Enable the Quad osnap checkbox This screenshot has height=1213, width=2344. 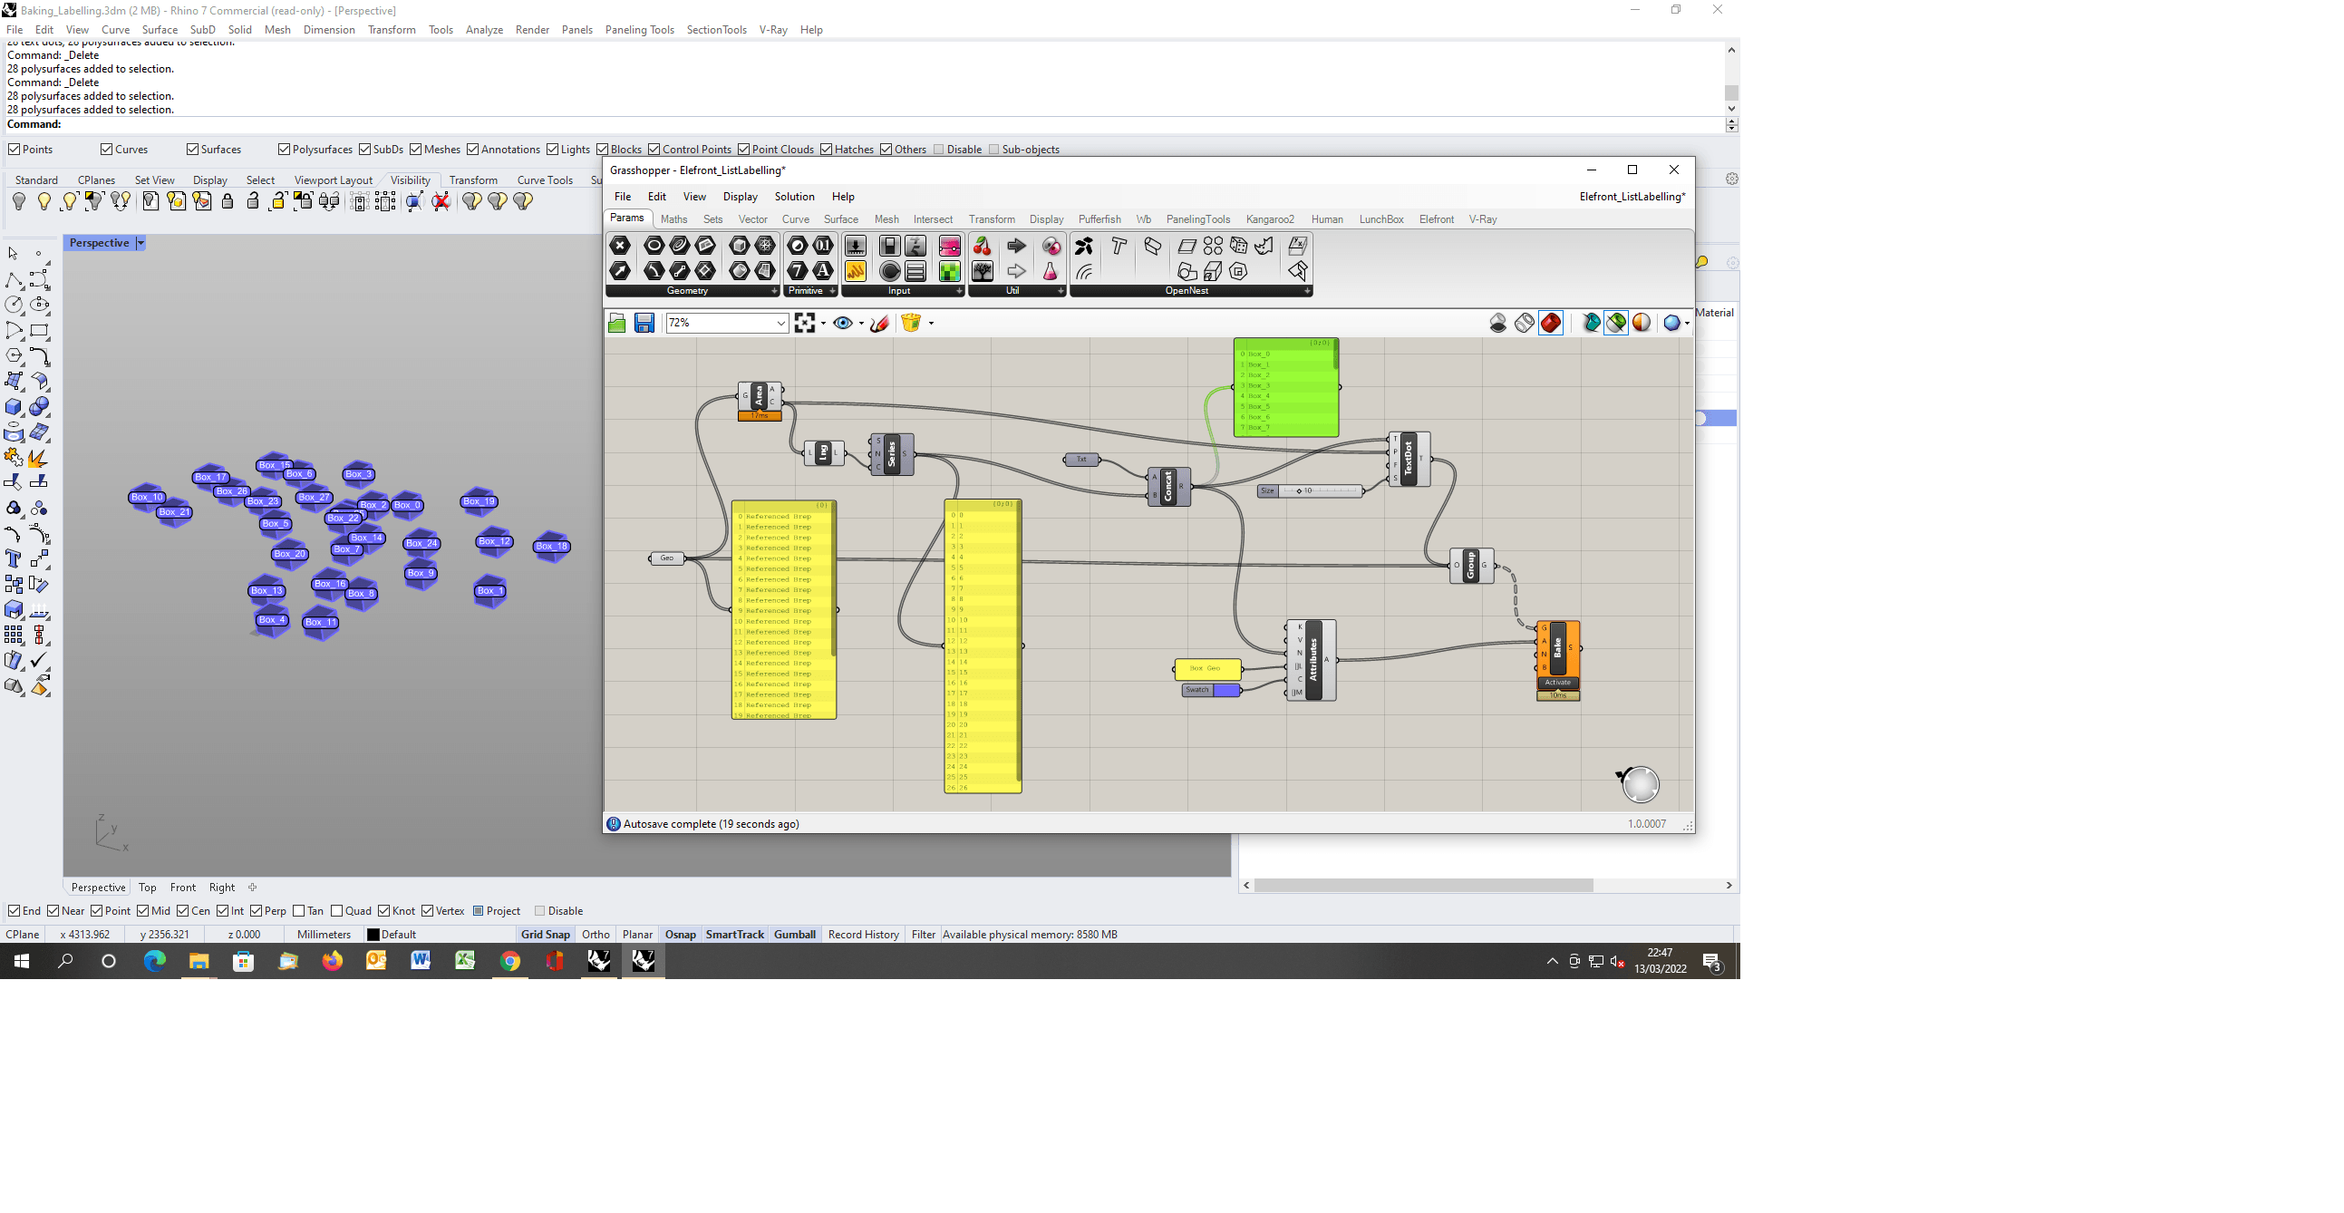pyautogui.click(x=336, y=911)
